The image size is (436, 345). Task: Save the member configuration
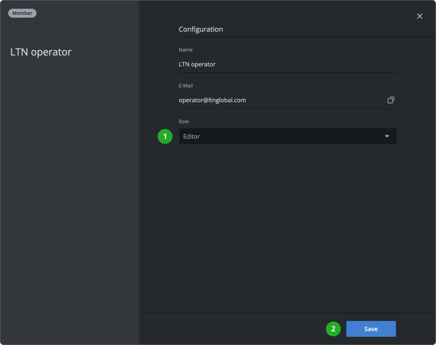click(371, 329)
